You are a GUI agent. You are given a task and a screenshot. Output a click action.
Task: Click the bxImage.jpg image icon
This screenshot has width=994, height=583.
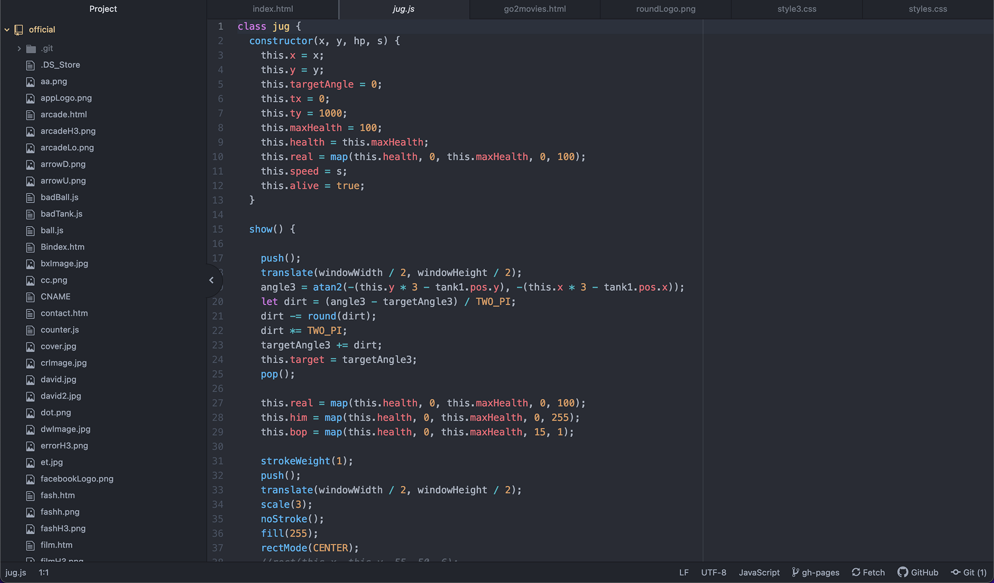pyautogui.click(x=31, y=264)
